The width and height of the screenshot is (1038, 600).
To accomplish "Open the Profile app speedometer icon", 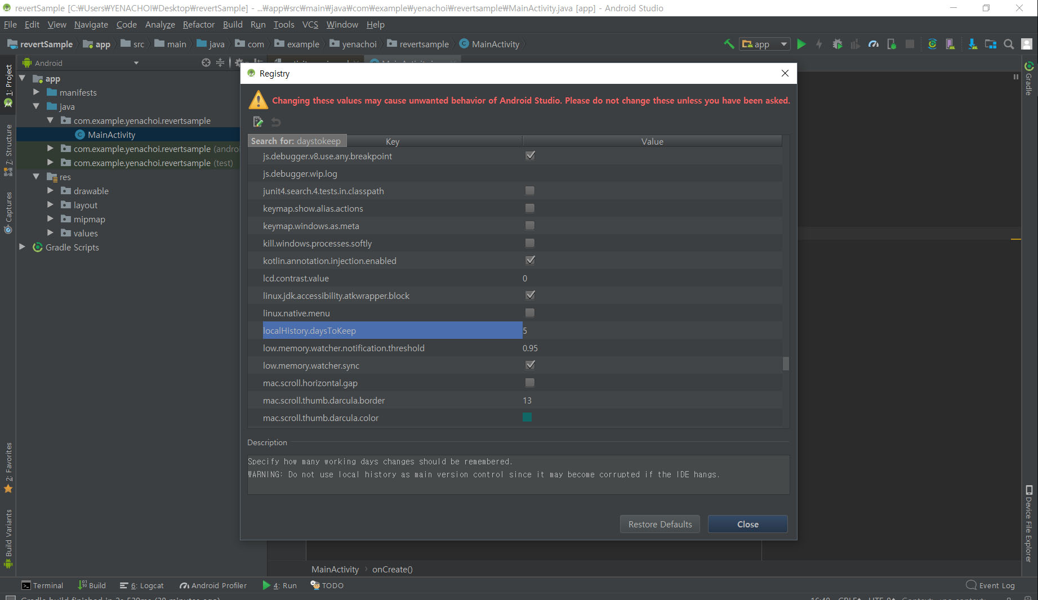I will point(874,44).
